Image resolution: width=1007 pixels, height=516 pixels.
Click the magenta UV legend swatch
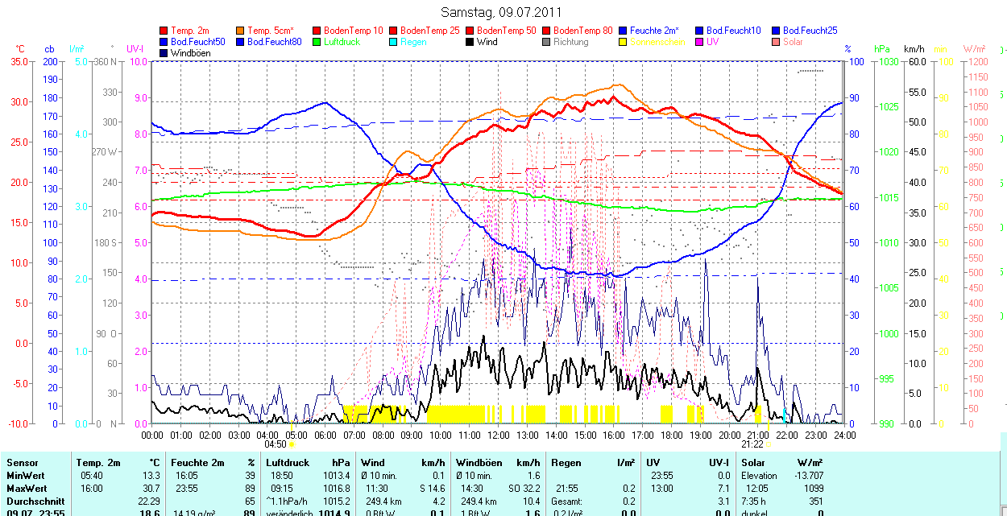[699, 42]
